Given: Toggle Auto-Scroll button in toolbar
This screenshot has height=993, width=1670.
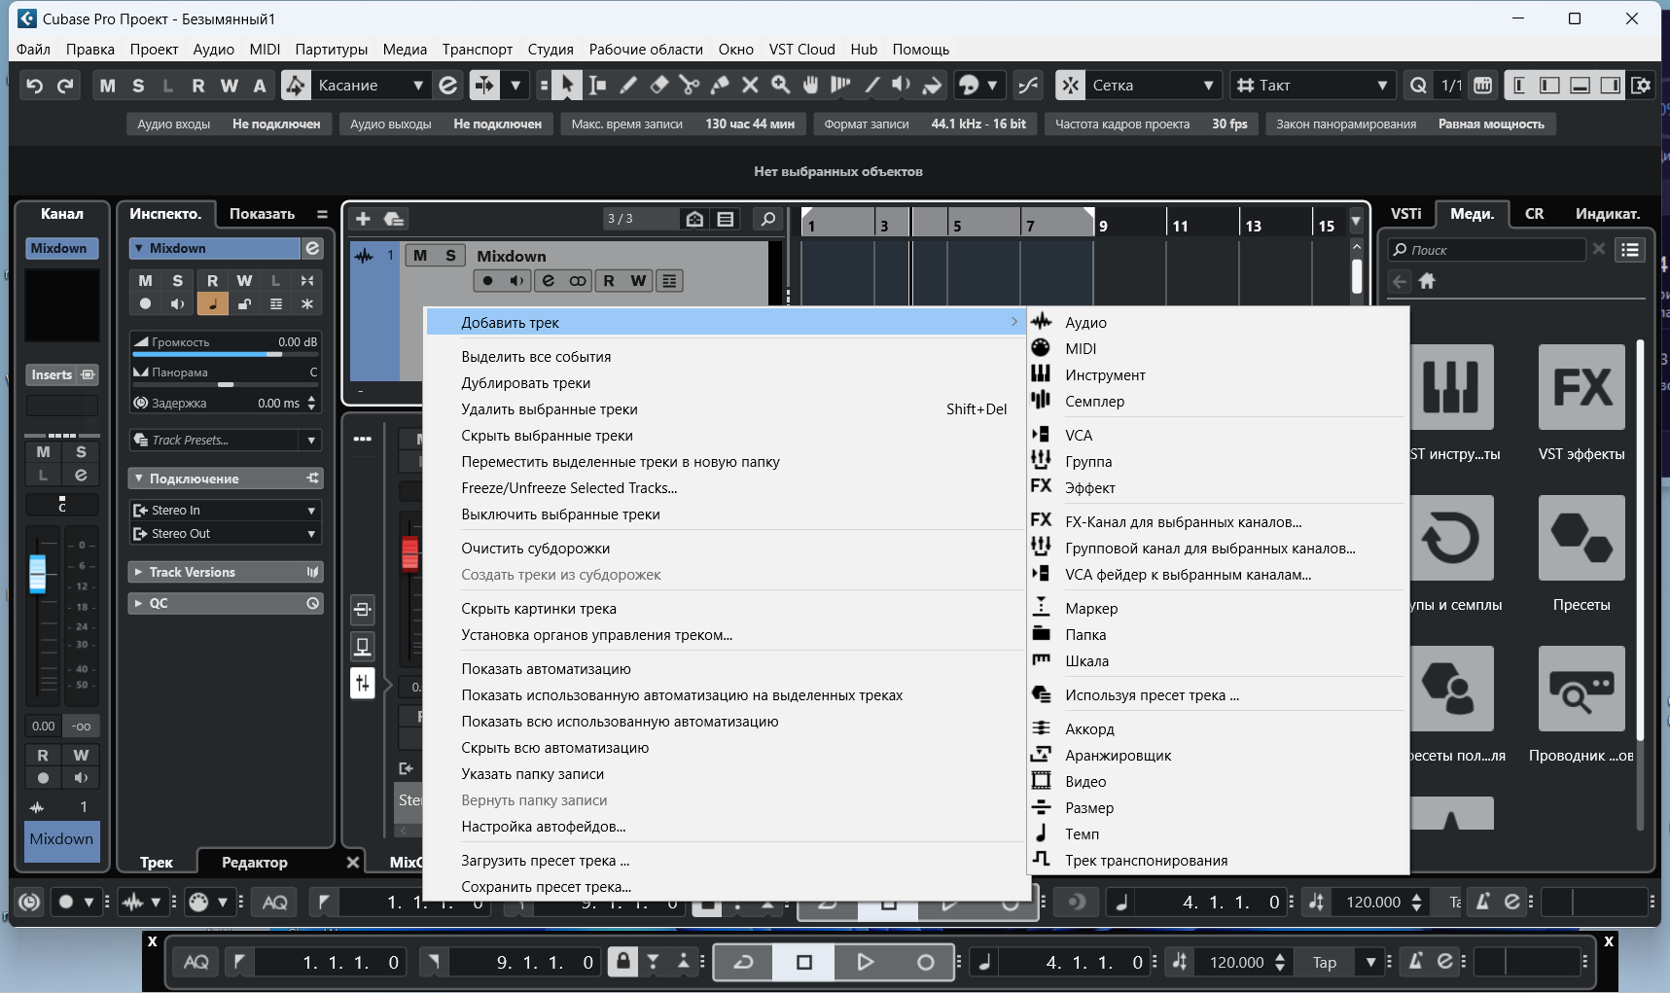Looking at the screenshot, I should pos(483,86).
